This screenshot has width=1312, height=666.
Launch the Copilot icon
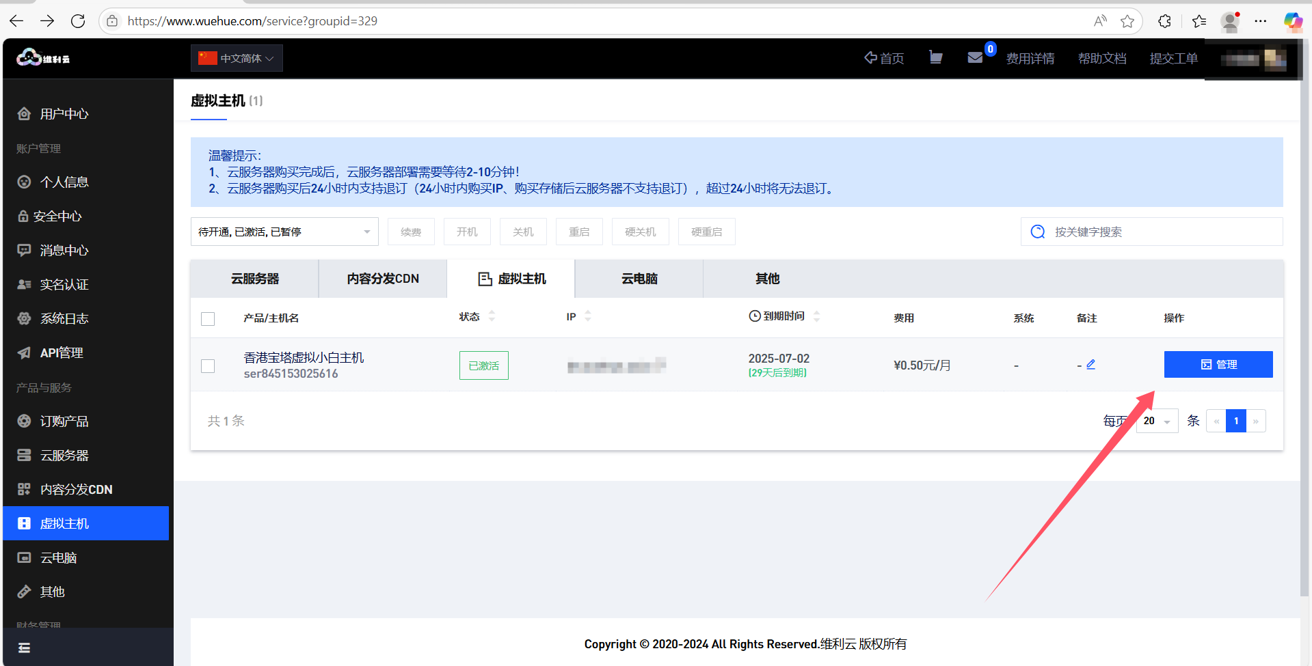pyautogui.click(x=1292, y=21)
